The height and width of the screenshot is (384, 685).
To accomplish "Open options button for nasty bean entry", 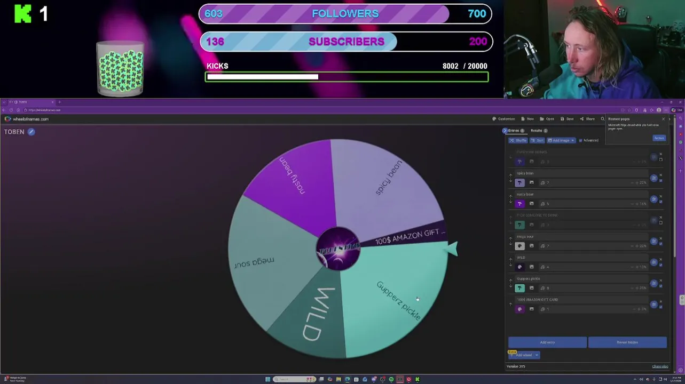I will tap(653, 199).
